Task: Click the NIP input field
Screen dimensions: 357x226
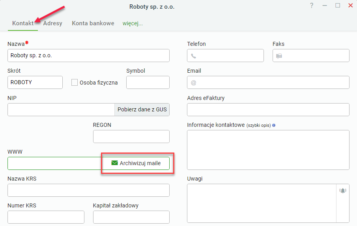Action: click(61, 109)
